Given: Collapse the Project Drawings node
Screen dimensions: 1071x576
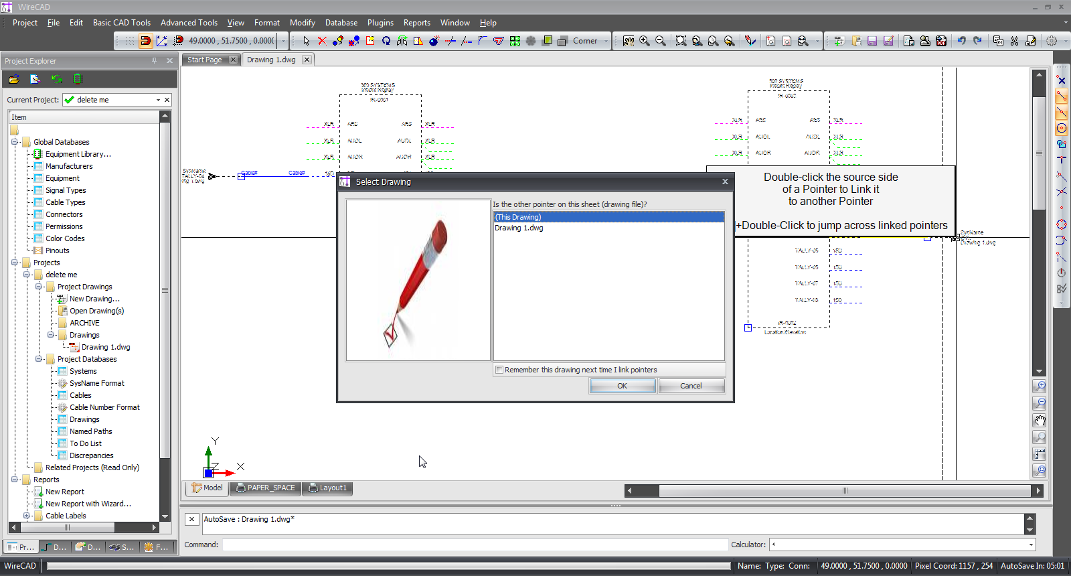Looking at the screenshot, I should (38, 287).
